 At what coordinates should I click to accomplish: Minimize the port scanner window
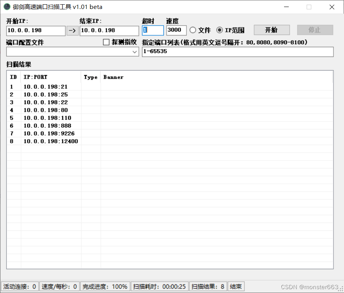286,7
